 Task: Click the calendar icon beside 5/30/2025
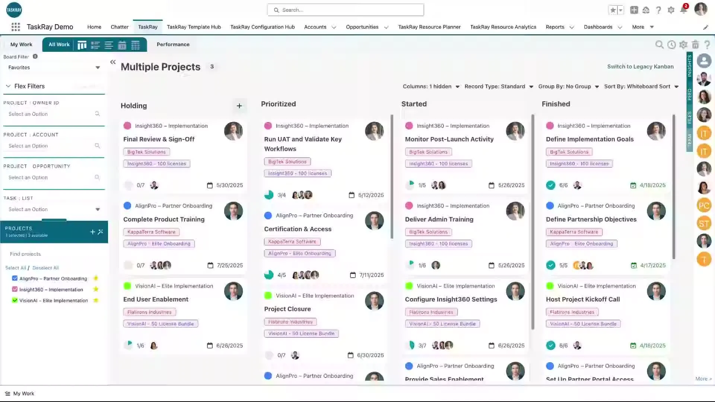point(210,185)
